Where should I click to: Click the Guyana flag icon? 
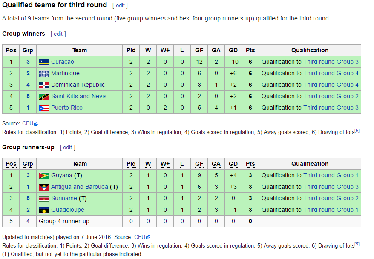[x=44, y=176]
